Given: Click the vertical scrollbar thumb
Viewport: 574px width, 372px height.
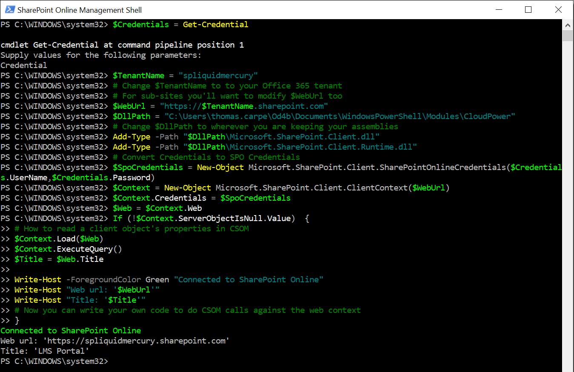Looking at the screenshot, I should pos(568,36).
